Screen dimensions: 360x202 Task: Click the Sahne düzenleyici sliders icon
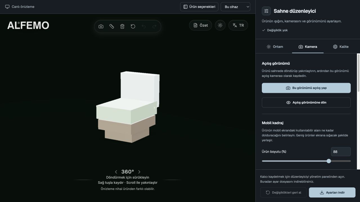[266, 11]
